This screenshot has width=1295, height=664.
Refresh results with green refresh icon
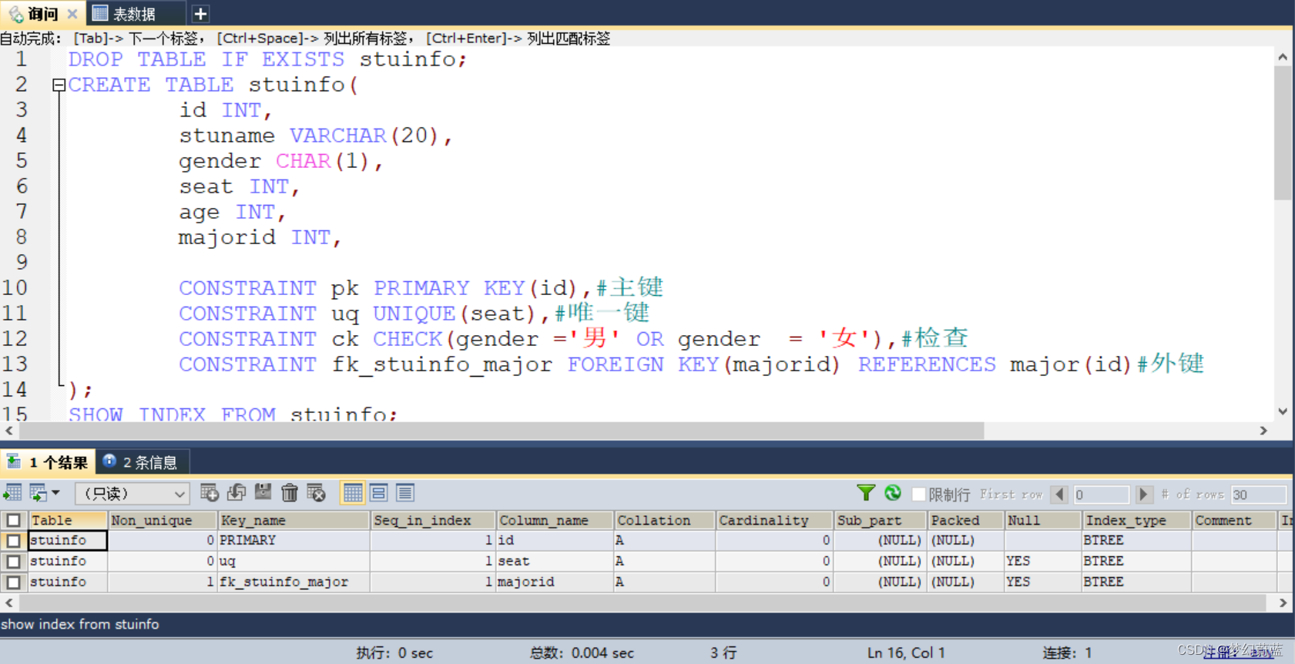pyautogui.click(x=893, y=493)
